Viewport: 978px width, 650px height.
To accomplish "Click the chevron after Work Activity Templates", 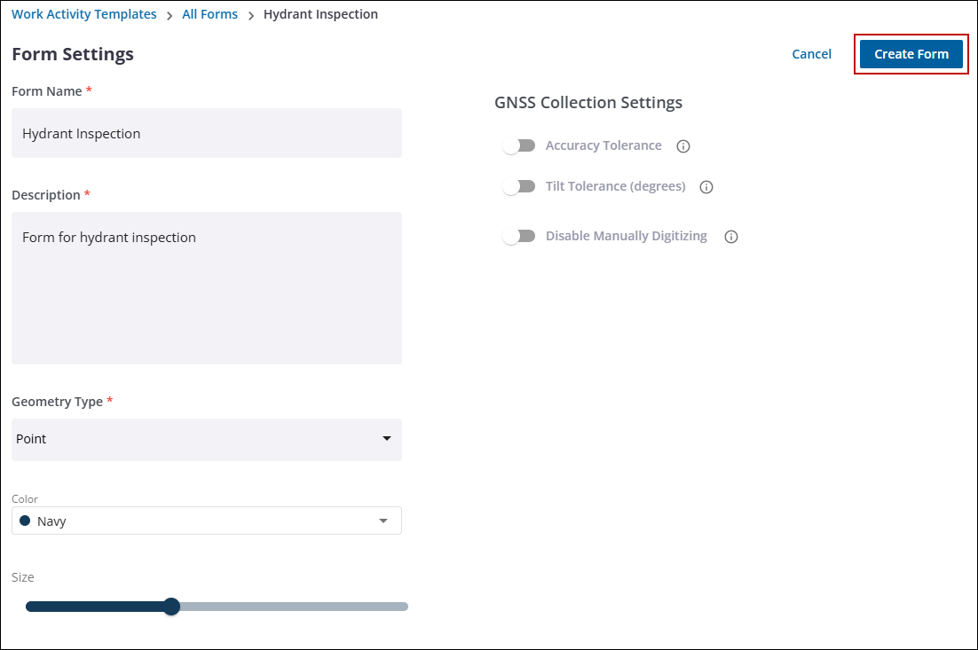I will pos(170,15).
